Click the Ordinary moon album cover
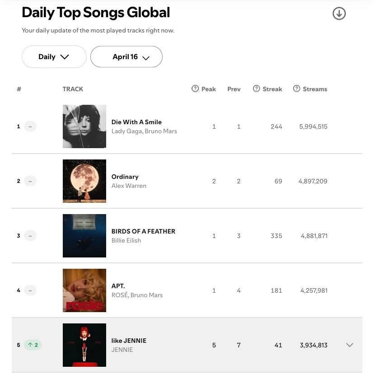 pos(84,181)
